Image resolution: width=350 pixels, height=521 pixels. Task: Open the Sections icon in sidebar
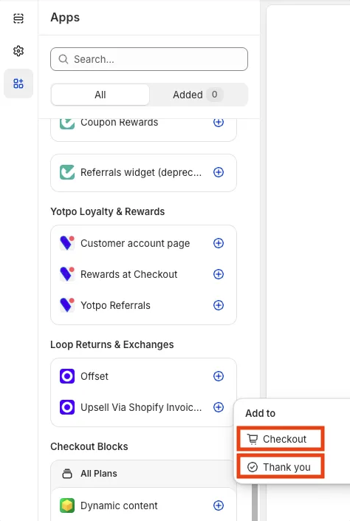click(18, 18)
